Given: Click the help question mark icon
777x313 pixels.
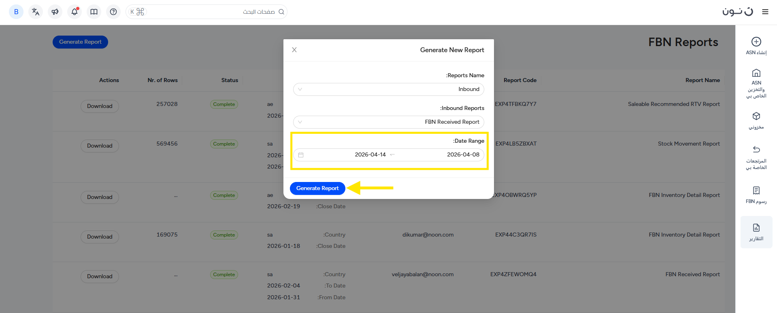Looking at the screenshot, I should click(x=113, y=12).
